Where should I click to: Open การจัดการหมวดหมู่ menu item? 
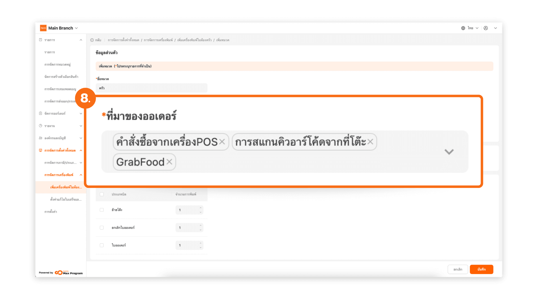click(x=57, y=64)
